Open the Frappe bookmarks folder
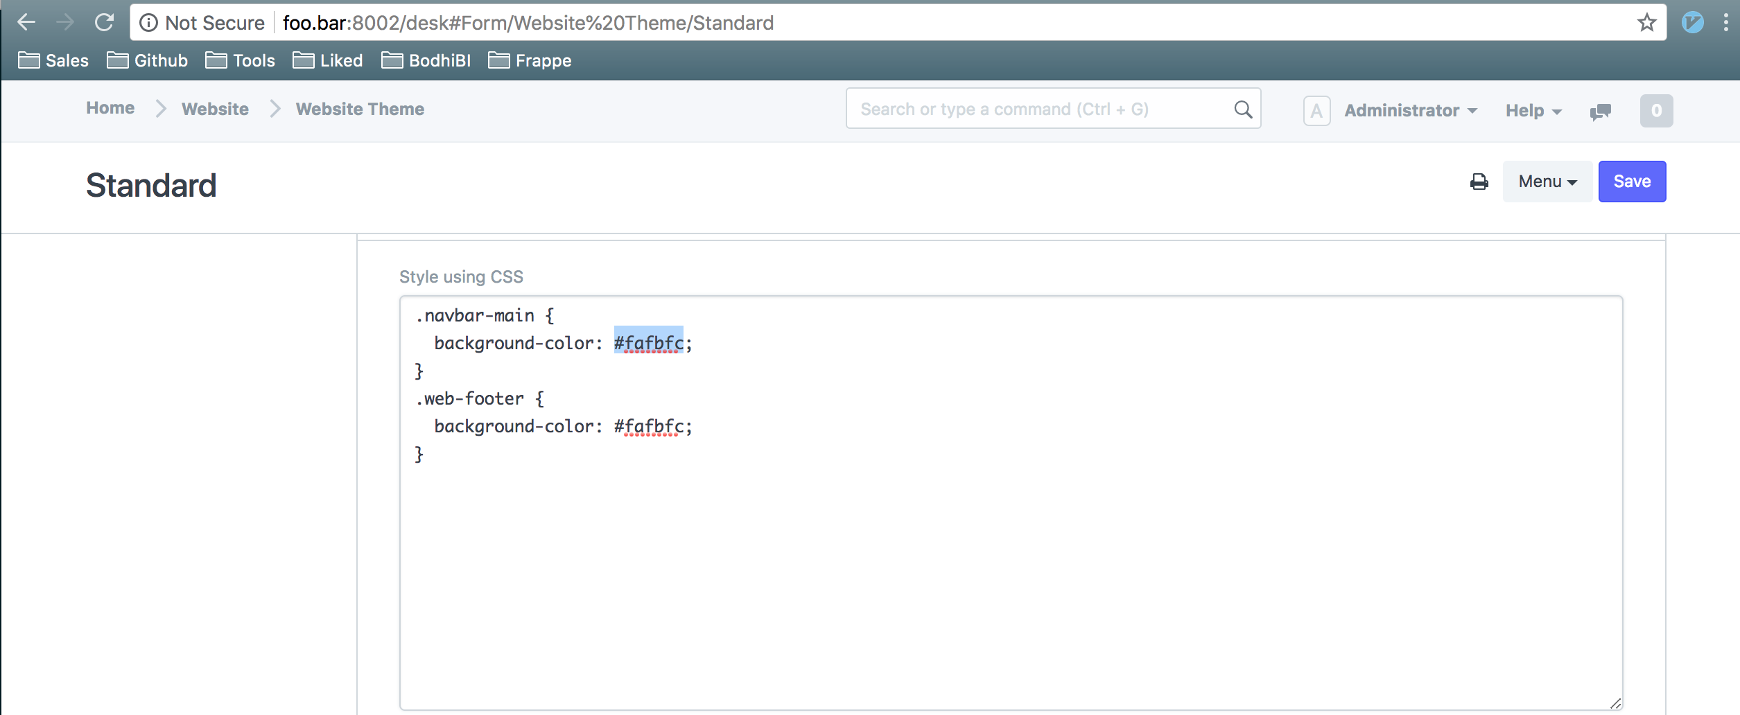Image resolution: width=1740 pixels, height=715 pixels. pyautogui.click(x=530, y=60)
